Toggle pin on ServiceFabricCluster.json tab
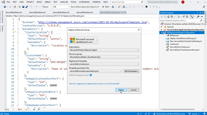The width and height of the screenshot is (207, 115). click(x=122, y=12)
